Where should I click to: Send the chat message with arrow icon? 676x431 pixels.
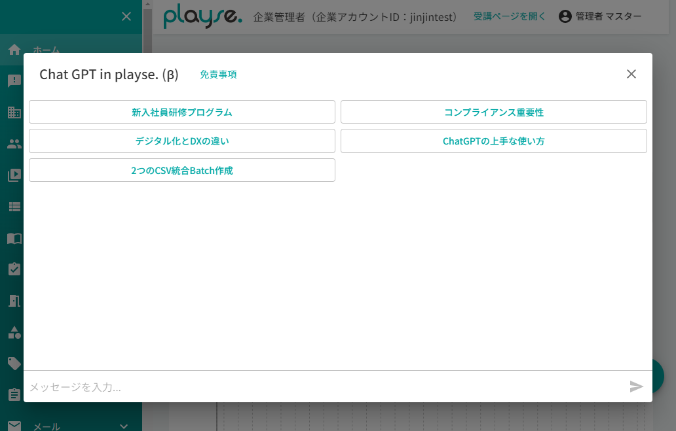(x=636, y=387)
